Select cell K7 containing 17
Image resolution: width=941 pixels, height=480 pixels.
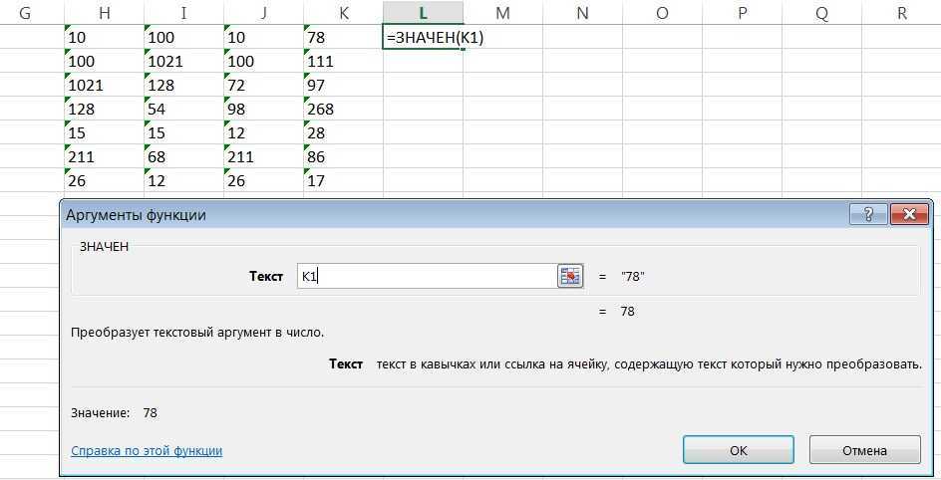pos(343,181)
